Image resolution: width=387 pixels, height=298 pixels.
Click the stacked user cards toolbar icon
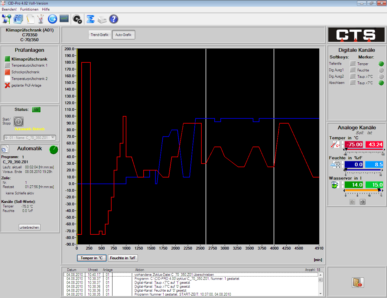click(18, 19)
